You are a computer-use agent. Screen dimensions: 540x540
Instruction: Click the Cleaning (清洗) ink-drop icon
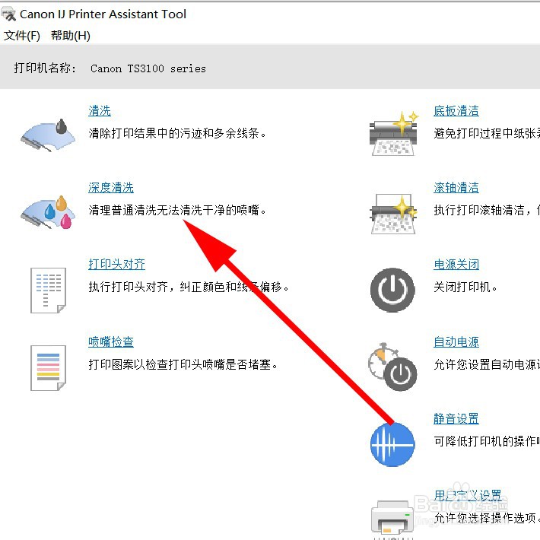pos(48,135)
